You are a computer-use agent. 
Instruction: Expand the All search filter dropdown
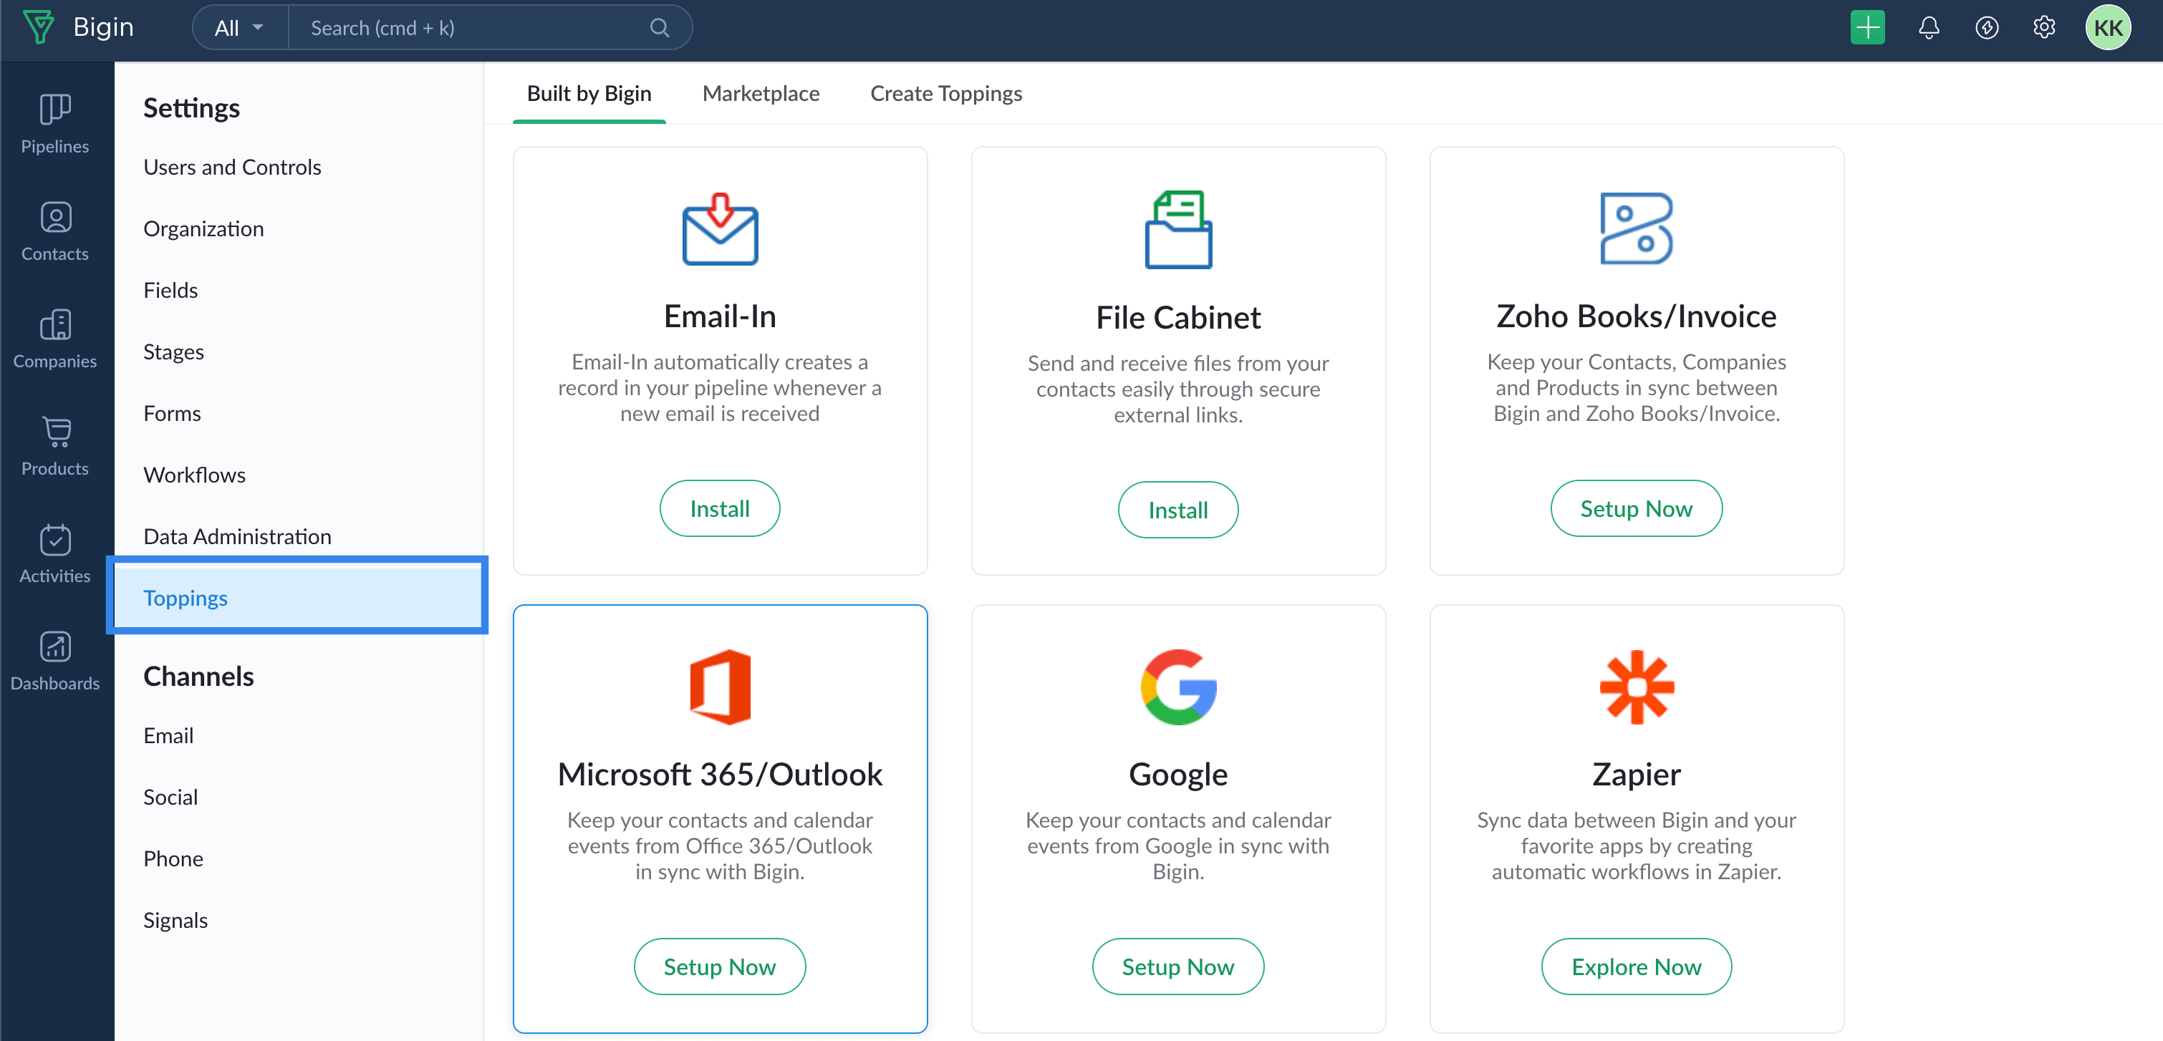pyautogui.click(x=239, y=28)
